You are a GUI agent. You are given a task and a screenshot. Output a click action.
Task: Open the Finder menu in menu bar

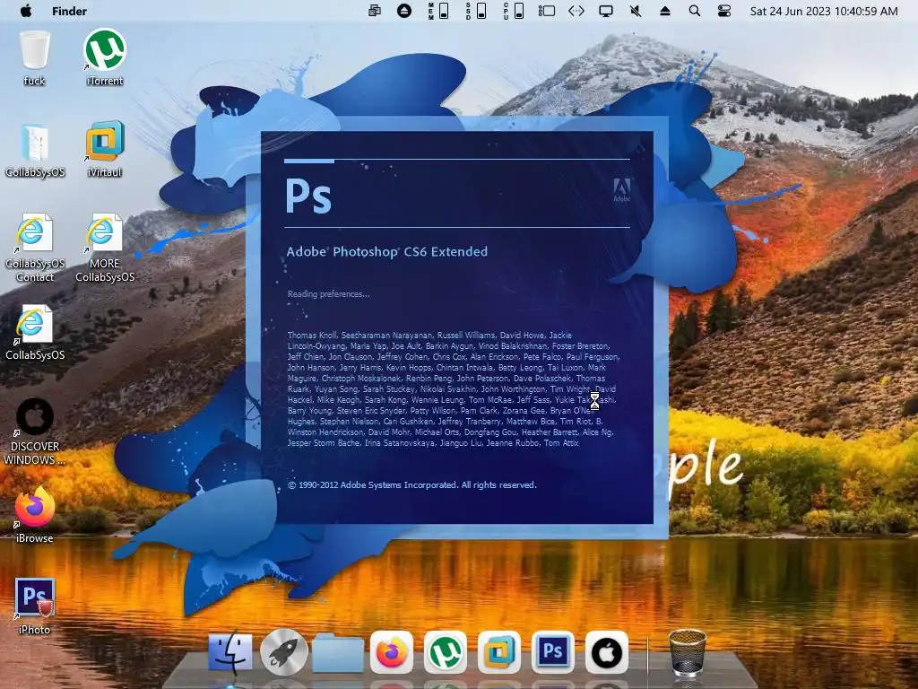point(69,11)
